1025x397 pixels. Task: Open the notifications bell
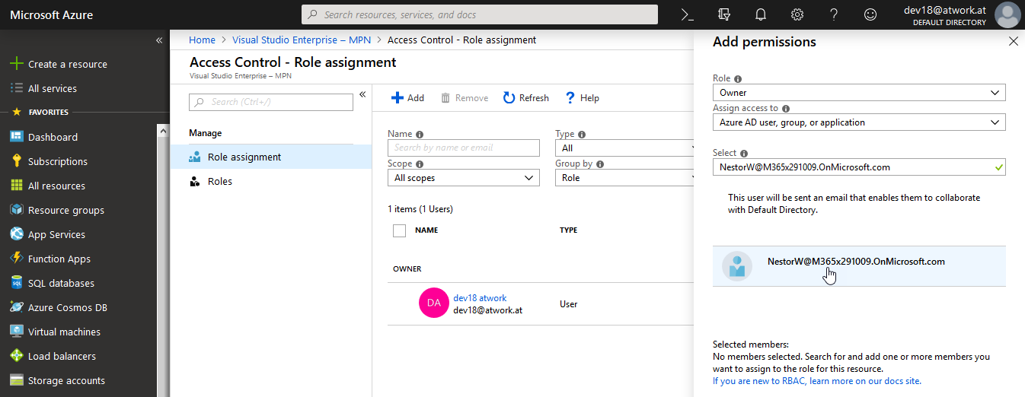click(x=760, y=14)
